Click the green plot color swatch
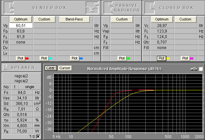This screenshot has width=205, height=140. pos(128,58)
